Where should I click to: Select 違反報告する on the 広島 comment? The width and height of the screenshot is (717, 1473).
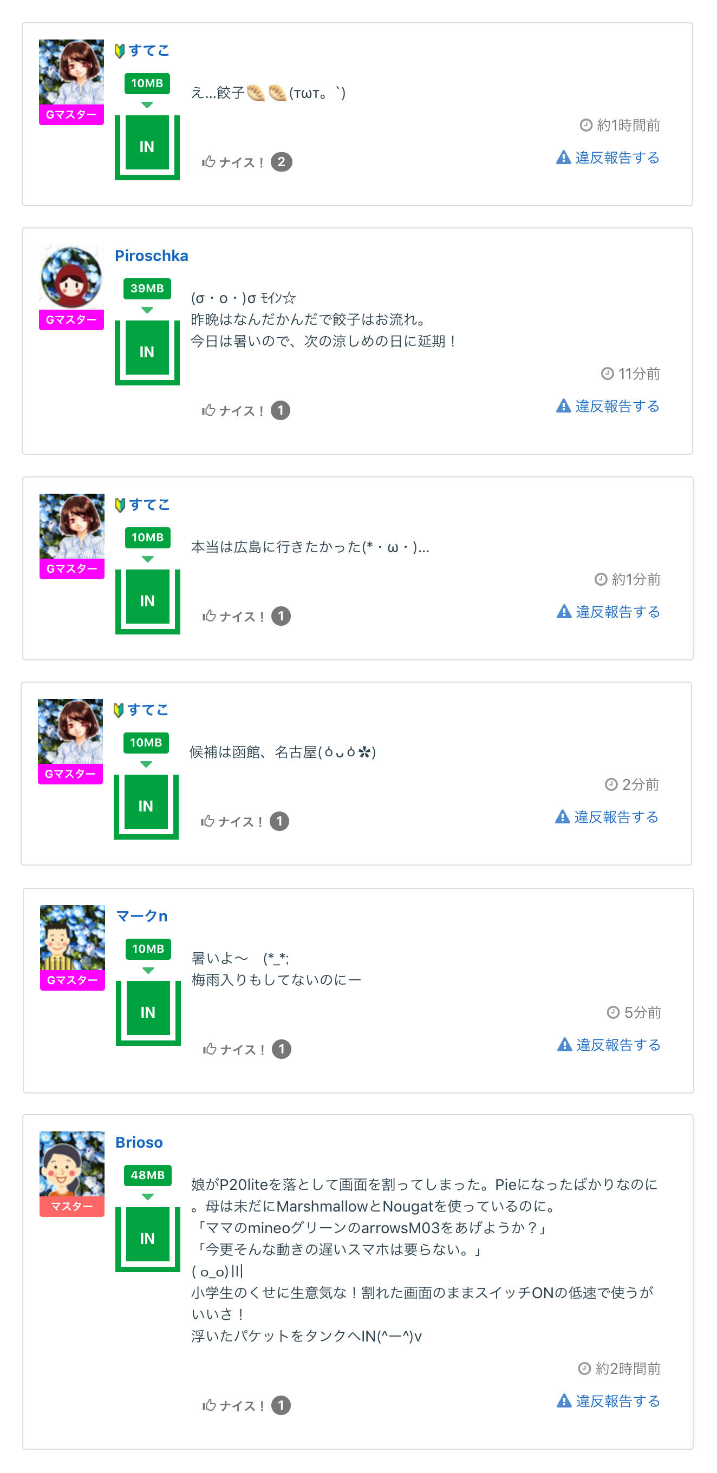(x=617, y=611)
